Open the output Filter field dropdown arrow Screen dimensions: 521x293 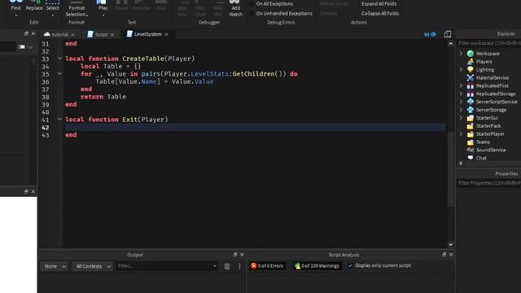tap(215, 266)
